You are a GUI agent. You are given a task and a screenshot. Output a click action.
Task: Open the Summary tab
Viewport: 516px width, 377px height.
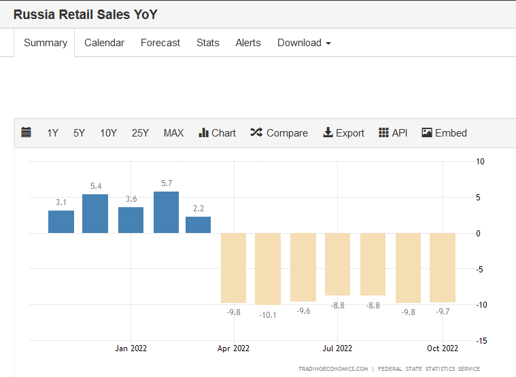[x=46, y=43]
